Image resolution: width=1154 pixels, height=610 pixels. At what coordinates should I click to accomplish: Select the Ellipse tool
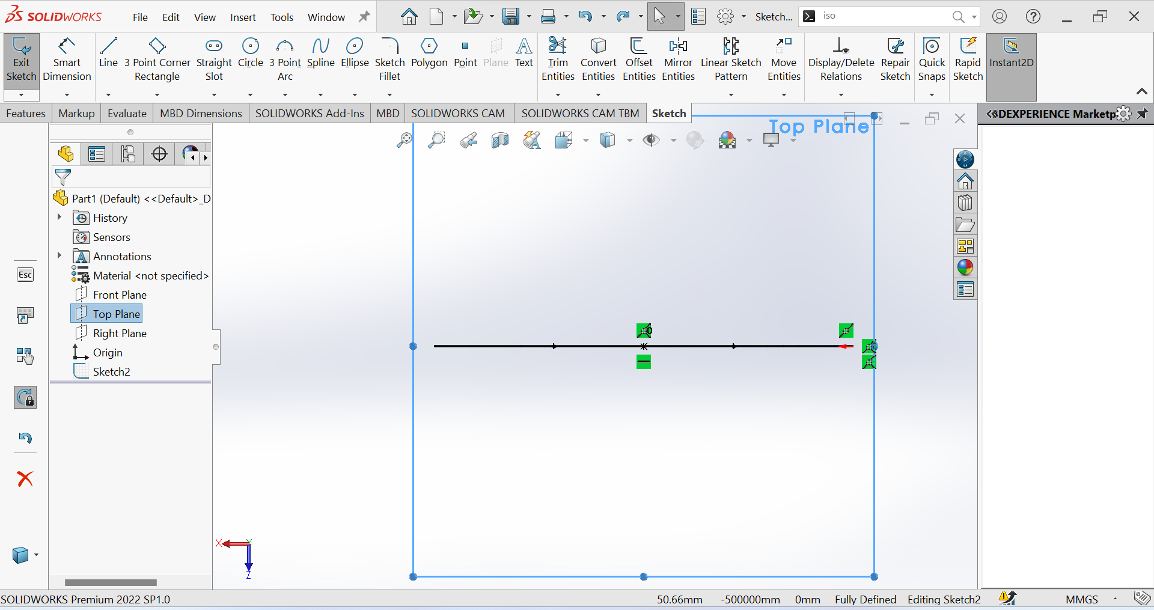[355, 53]
